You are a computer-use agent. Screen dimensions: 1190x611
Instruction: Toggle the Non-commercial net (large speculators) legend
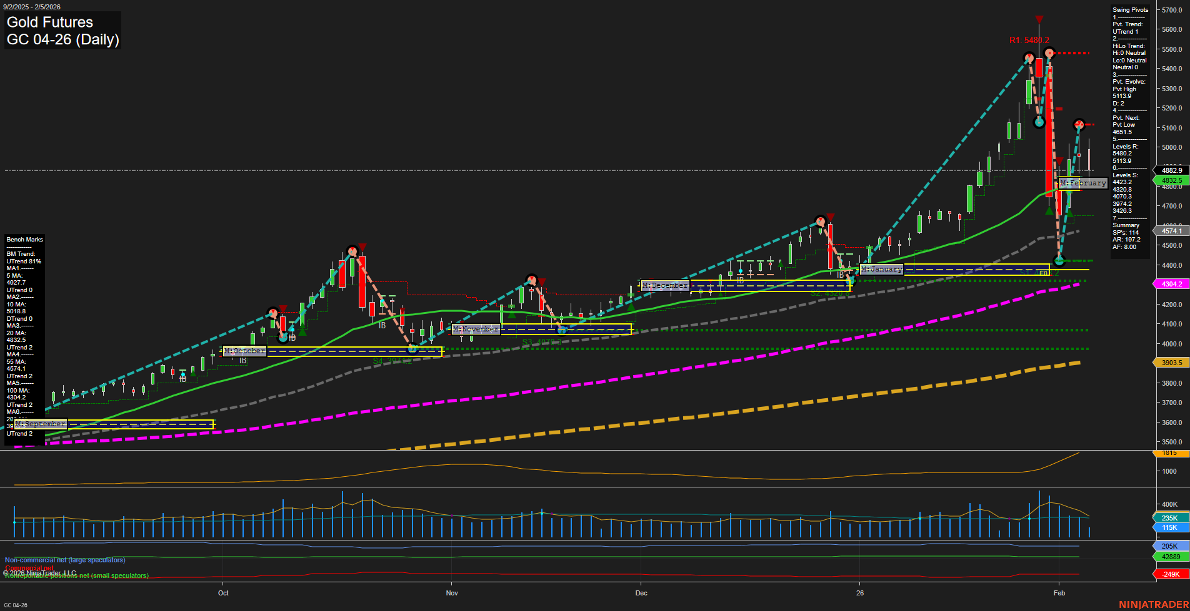65,560
